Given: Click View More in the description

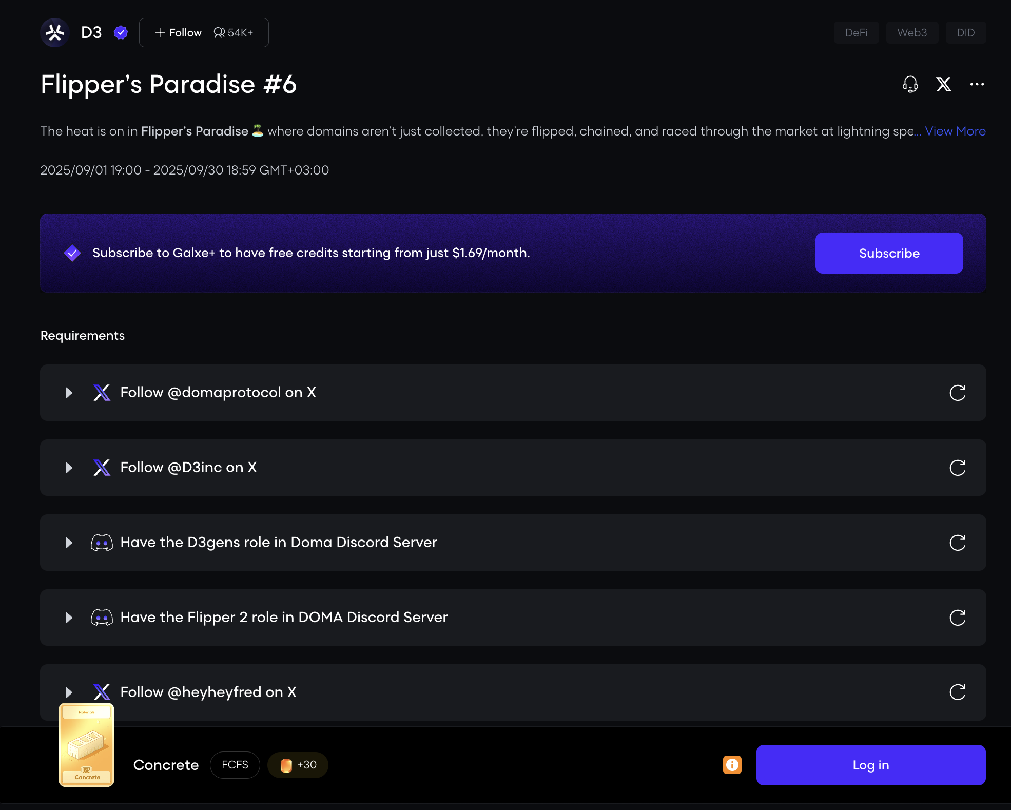Looking at the screenshot, I should click(x=955, y=131).
